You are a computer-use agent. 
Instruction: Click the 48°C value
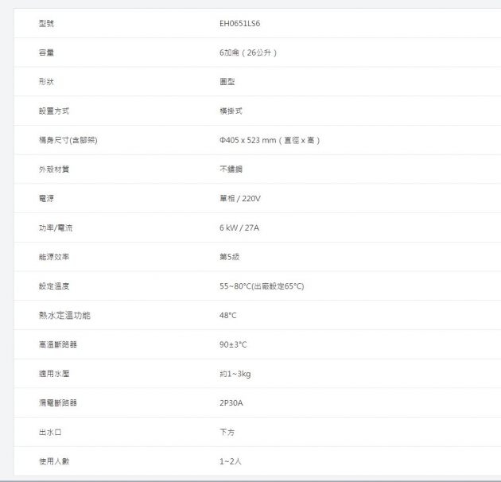[x=228, y=316]
